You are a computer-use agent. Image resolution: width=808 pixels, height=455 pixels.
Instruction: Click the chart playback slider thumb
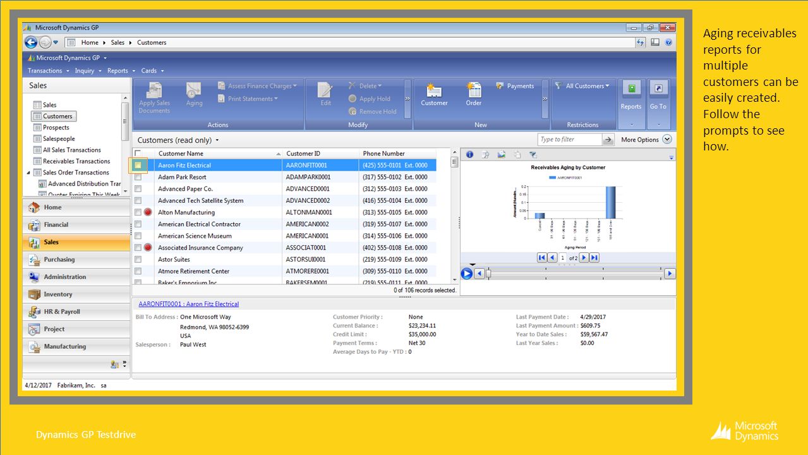click(x=488, y=274)
